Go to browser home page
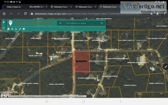Image resolution: width=168 pixels, height=105 pixels. pyautogui.click(x=4, y=14)
